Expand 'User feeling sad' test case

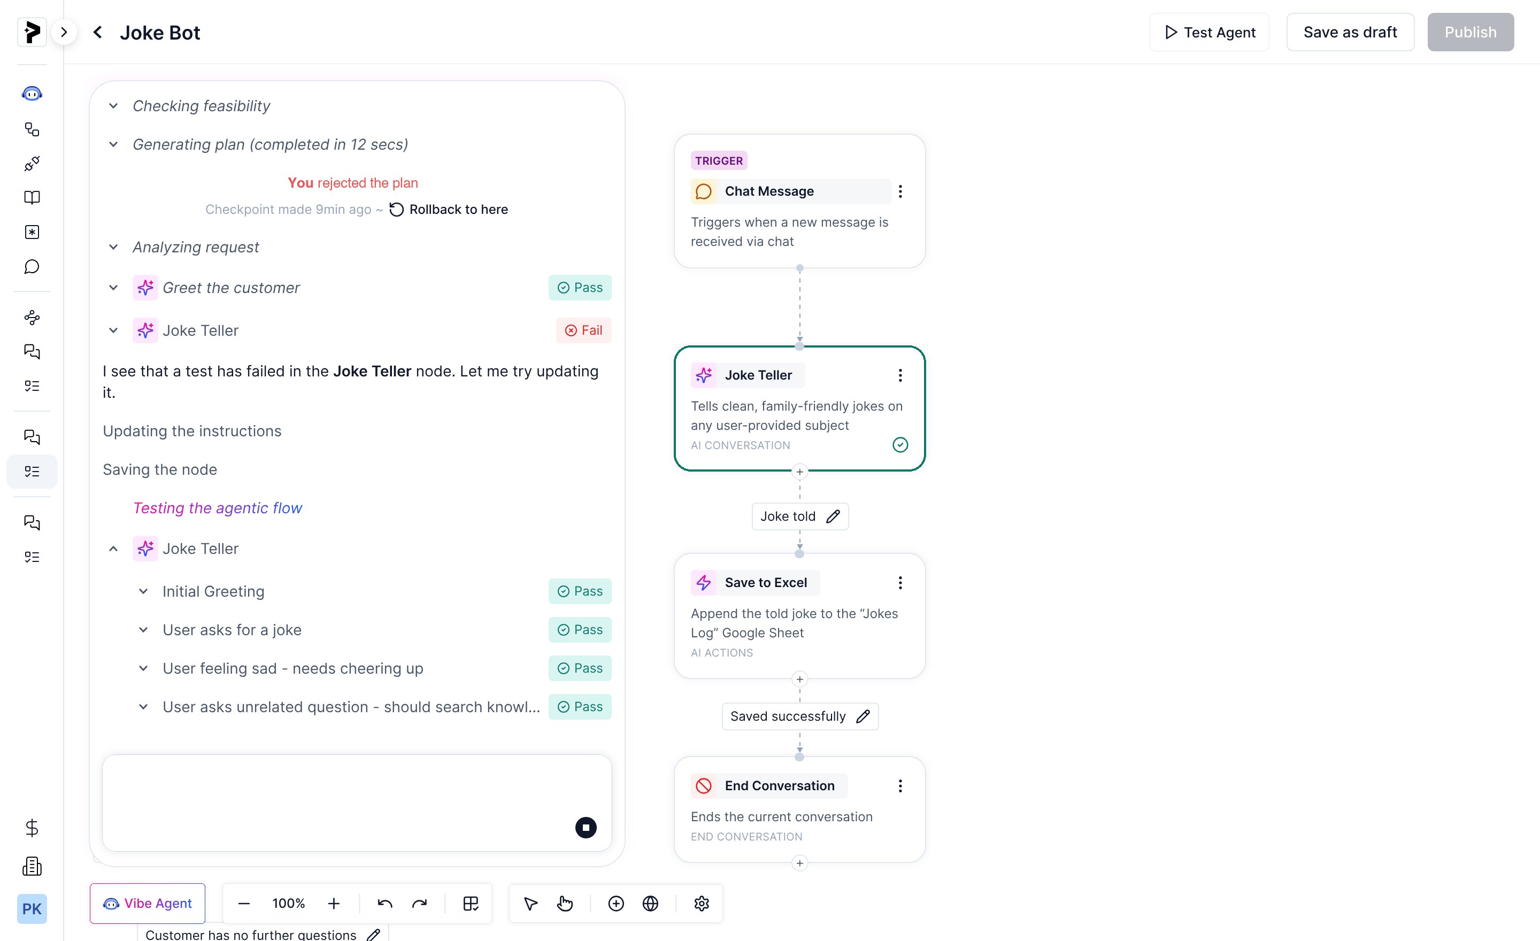143,668
